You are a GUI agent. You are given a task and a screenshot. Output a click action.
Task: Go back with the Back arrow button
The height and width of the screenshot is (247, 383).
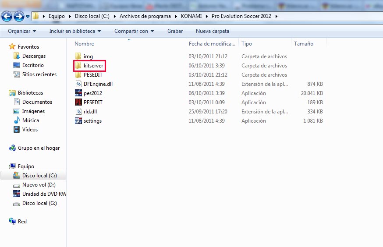click(x=7, y=16)
